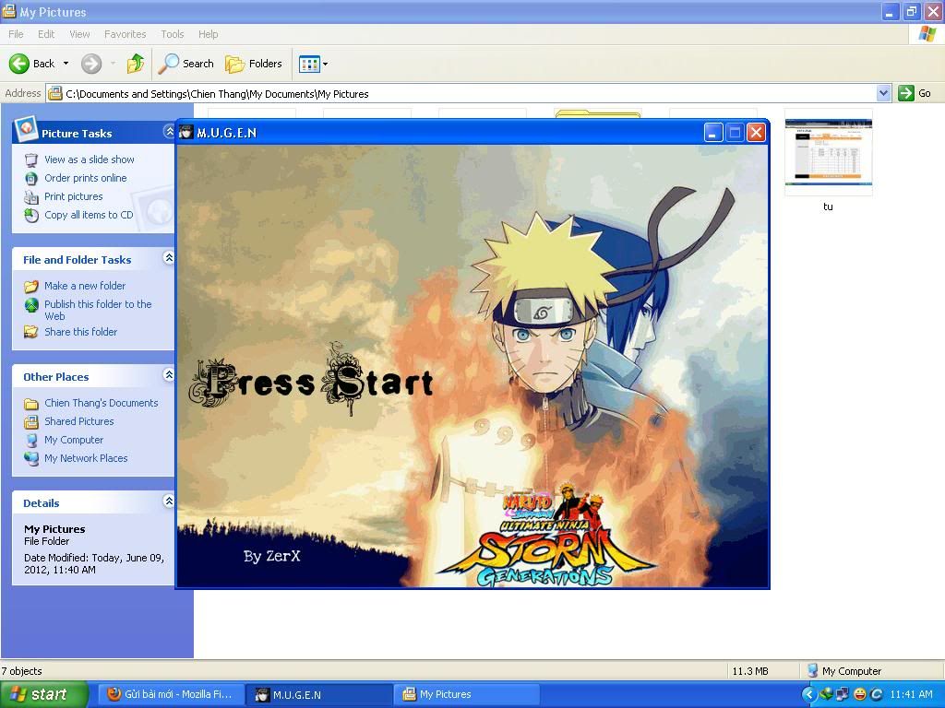Expand the address bar dropdown list
Image resolution: width=945 pixels, height=708 pixels.
(x=883, y=93)
